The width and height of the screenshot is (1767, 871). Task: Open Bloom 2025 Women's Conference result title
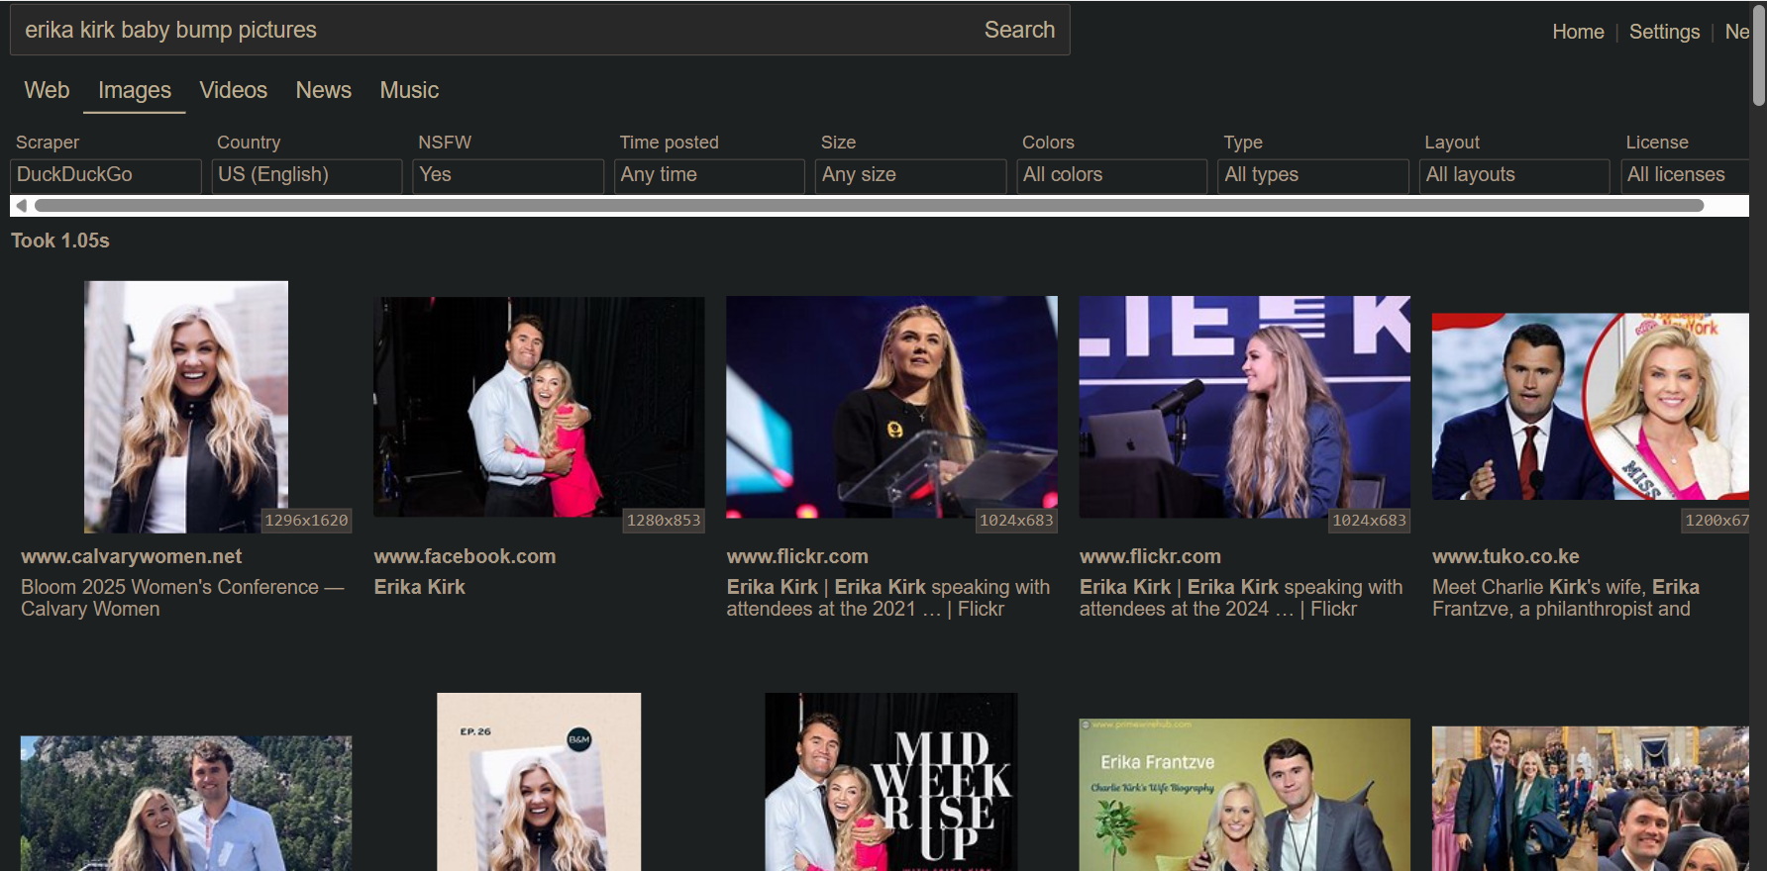coord(182,598)
